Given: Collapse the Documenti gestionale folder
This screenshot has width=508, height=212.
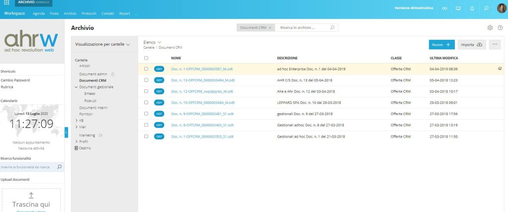Looking at the screenshot, I should click(76, 87).
